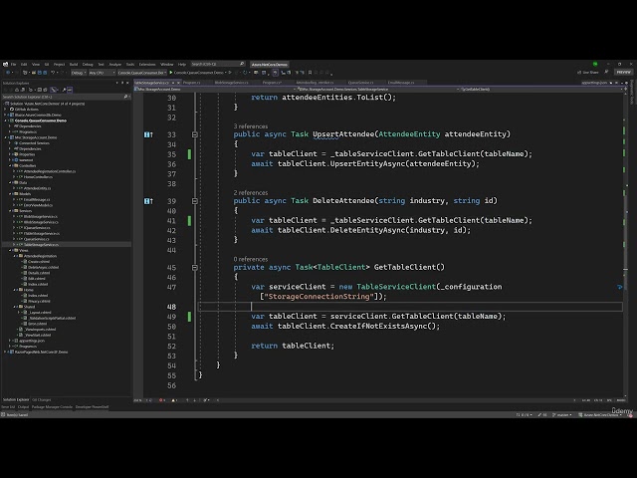Image resolution: width=637 pixels, height=478 pixels.
Task: Switch to the Git Changes panel tab
Action: coord(42,400)
